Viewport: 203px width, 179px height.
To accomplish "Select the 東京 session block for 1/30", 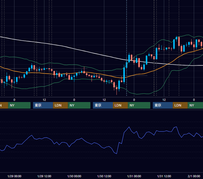I will [x=103, y=105].
